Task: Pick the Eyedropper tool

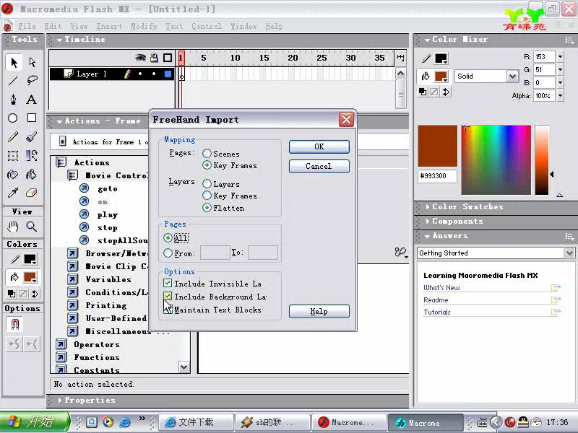Action: (x=13, y=193)
